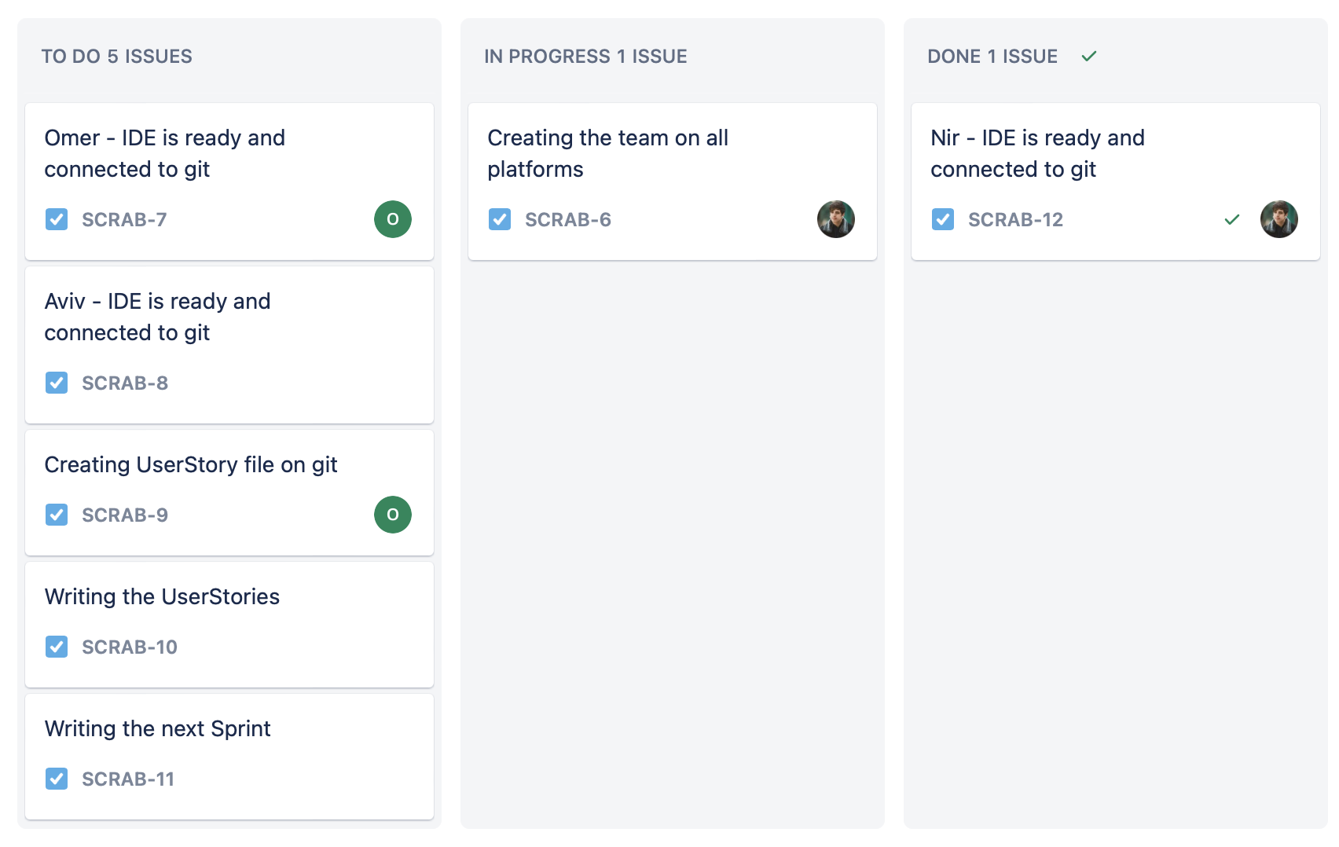1339x847 pixels.
Task: Click green O avatar on SCRAB-9 card
Action: point(393,515)
